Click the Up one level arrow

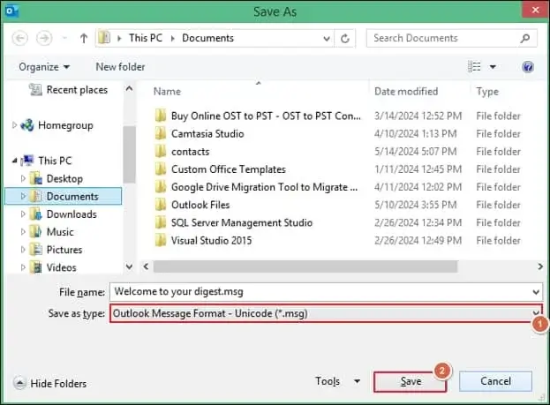[83, 39]
